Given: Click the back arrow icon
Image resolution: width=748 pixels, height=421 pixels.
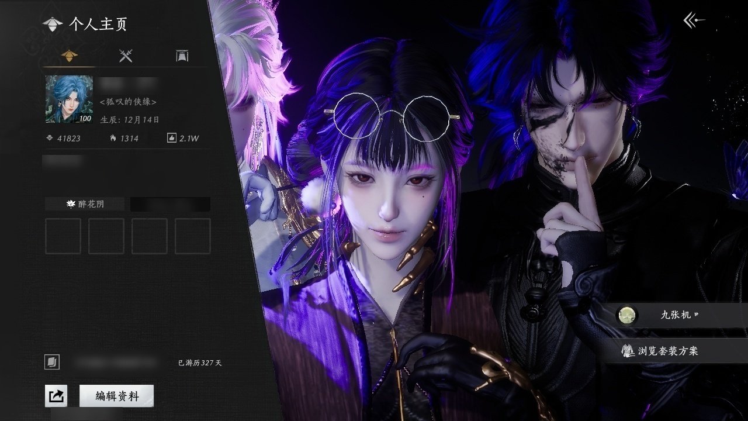Looking at the screenshot, I should point(694,21).
